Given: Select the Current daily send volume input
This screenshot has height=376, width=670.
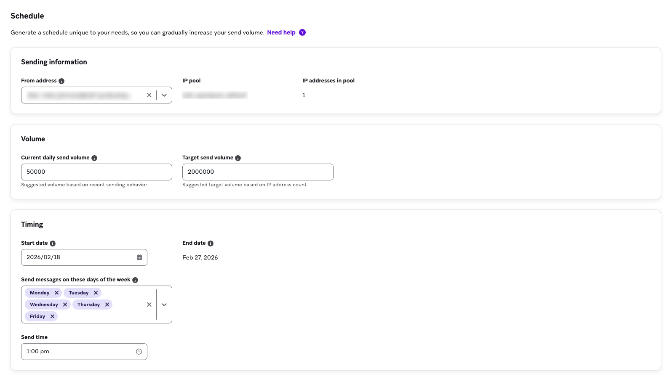Looking at the screenshot, I should pyautogui.click(x=96, y=172).
